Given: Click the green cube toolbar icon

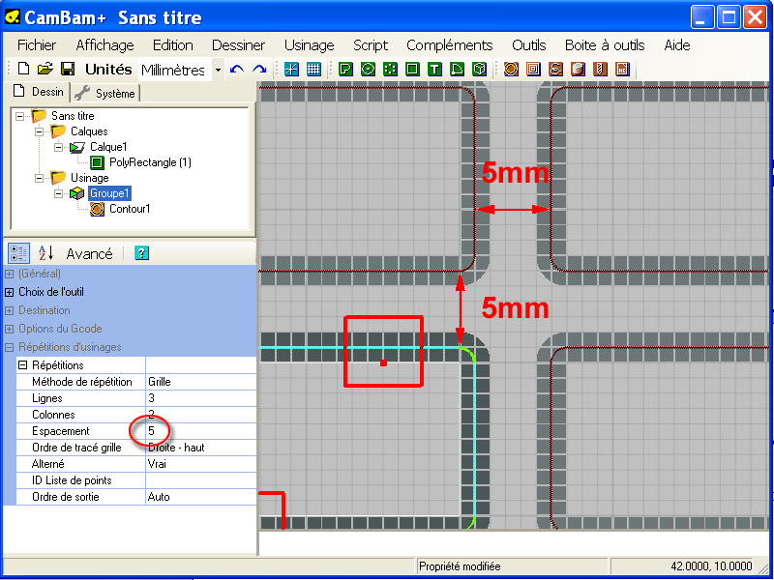Looking at the screenshot, I should (479, 69).
